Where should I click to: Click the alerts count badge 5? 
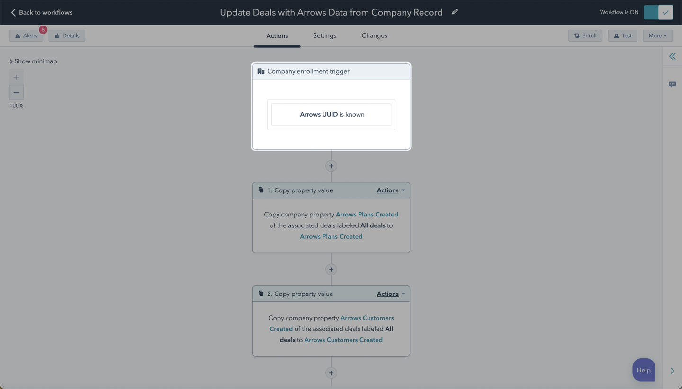(x=43, y=30)
